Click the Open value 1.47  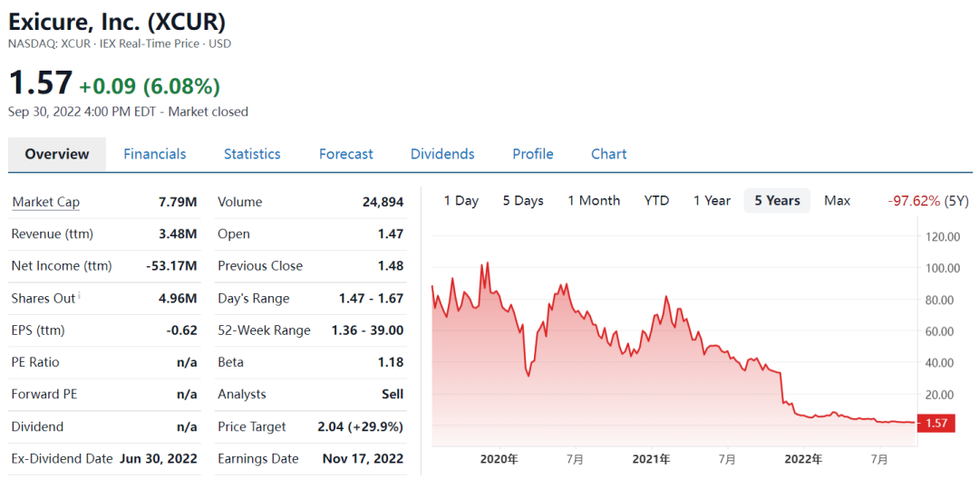pyautogui.click(x=392, y=234)
